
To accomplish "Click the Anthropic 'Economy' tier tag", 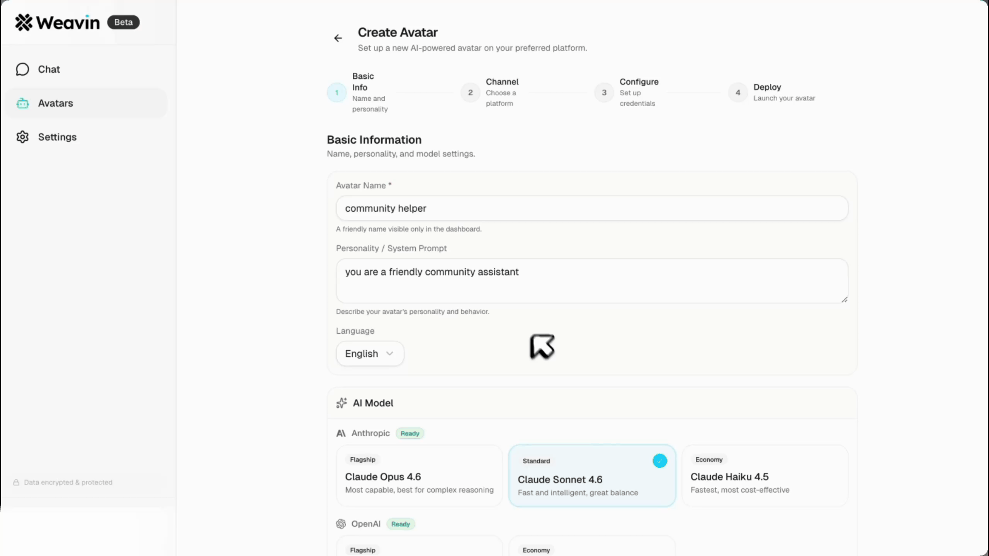I will click(709, 459).
